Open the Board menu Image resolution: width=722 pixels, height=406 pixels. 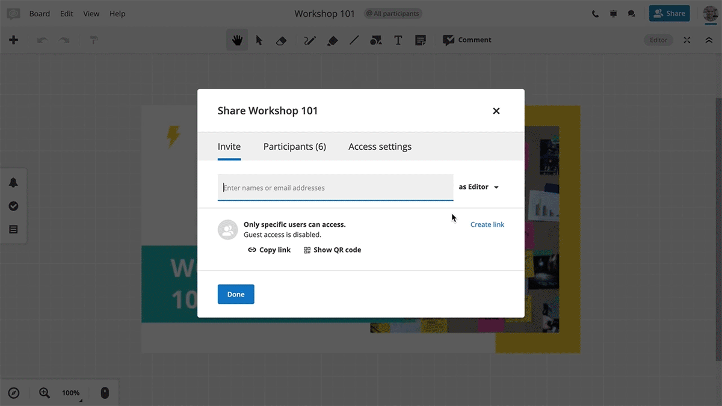(x=40, y=13)
